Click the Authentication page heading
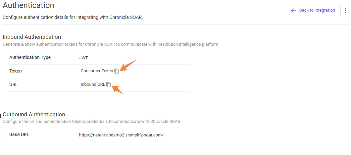 tap(28, 5)
